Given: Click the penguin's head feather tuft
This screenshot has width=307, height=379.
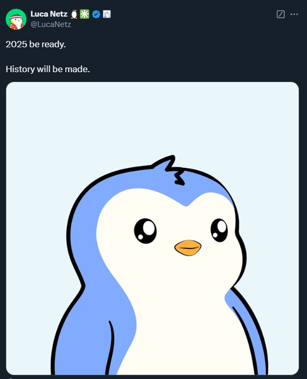Looking at the screenshot, I should [170, 169].
